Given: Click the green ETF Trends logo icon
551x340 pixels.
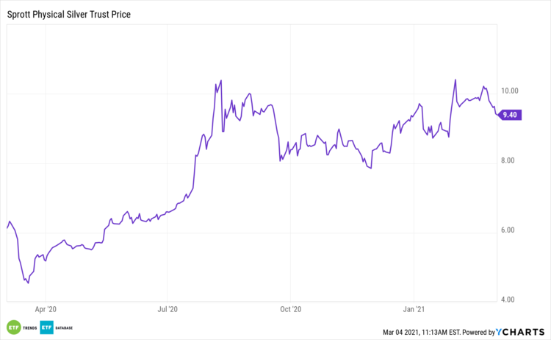Looking at the screenshot, I should click(12, 327).
